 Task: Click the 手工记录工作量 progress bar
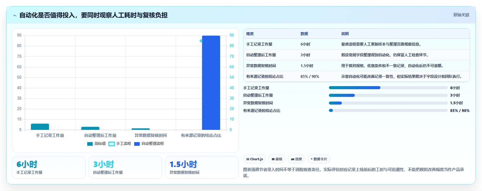point(388,88)
